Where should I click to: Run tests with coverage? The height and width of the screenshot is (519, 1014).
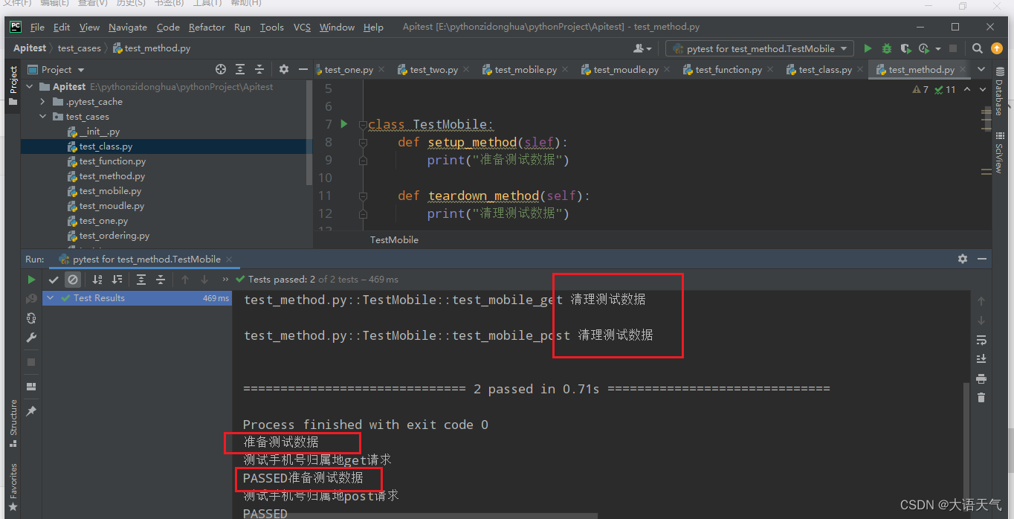tap(905, 48)
